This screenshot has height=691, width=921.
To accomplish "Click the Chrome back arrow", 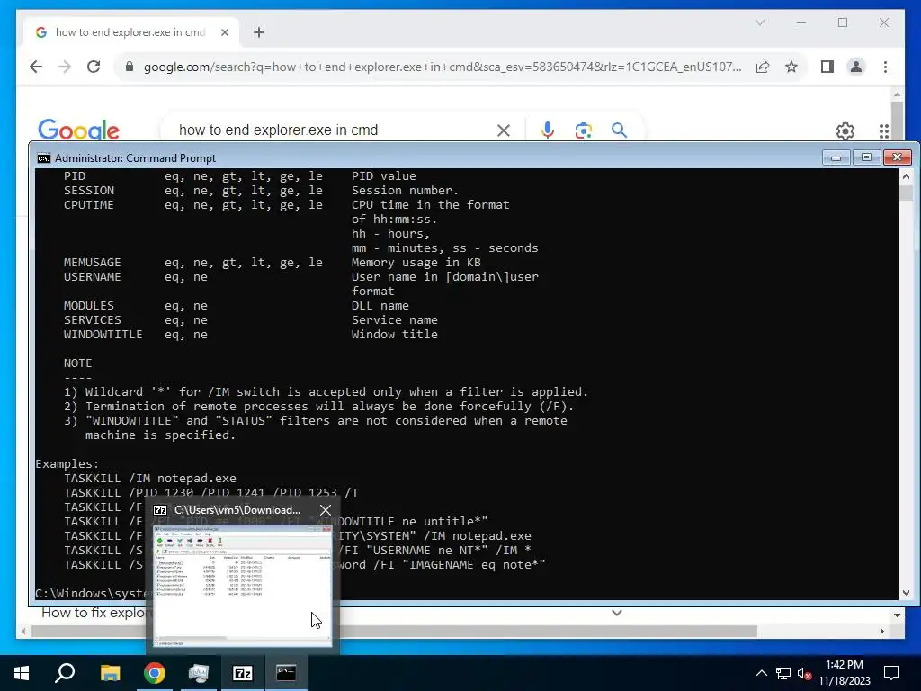I will [x=36, y=67].
